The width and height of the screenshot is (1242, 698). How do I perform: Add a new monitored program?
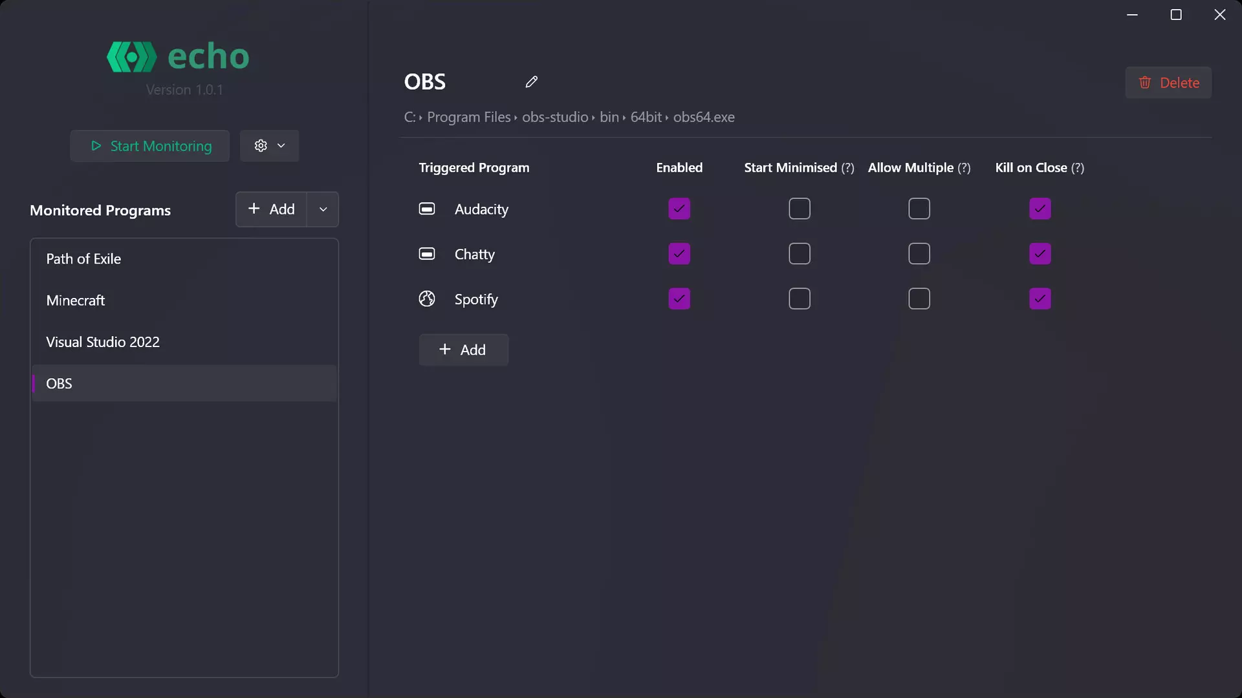[x=271, y=209]
